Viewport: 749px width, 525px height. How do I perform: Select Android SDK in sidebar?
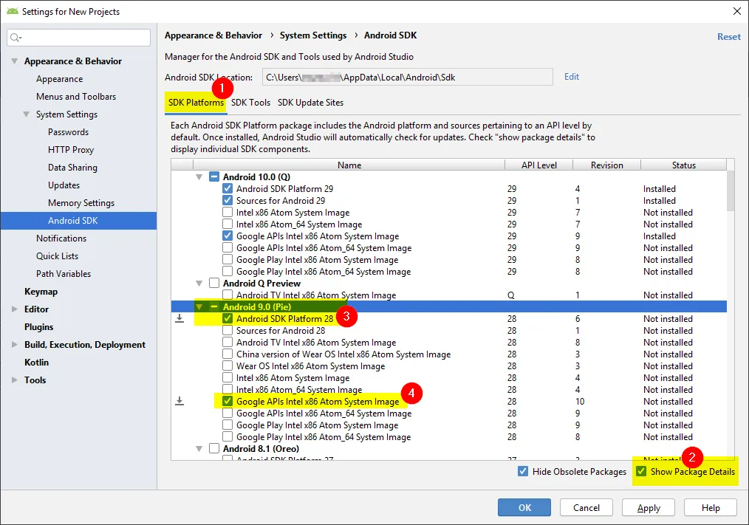79,221
